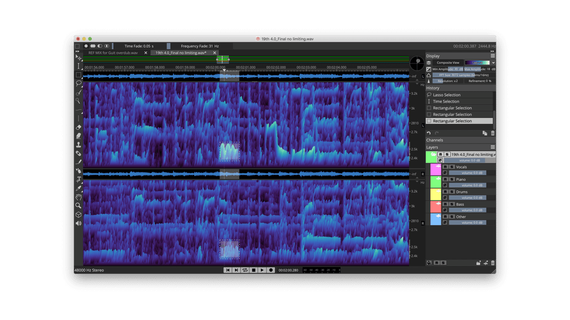Viewport: 570px width, 320px height.
Task: Click the Undo arrow in the History panel
Action: [429, 132]
